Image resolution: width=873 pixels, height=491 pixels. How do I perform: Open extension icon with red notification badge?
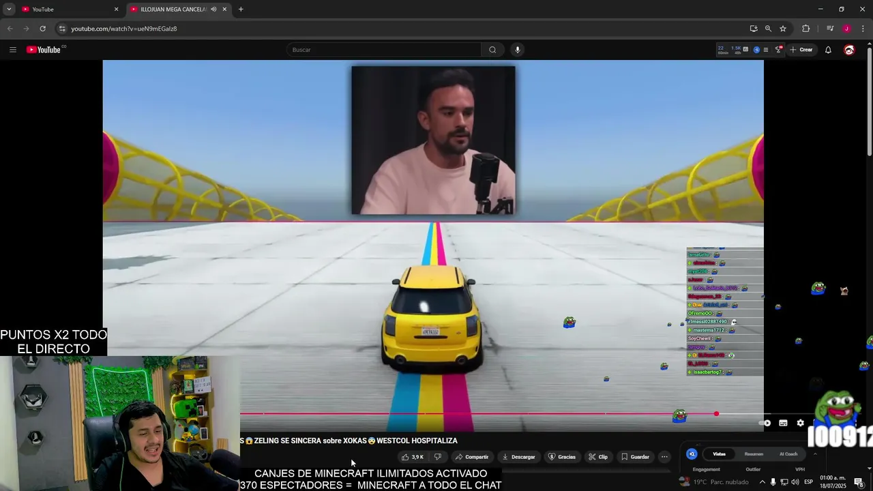(778, 50)
